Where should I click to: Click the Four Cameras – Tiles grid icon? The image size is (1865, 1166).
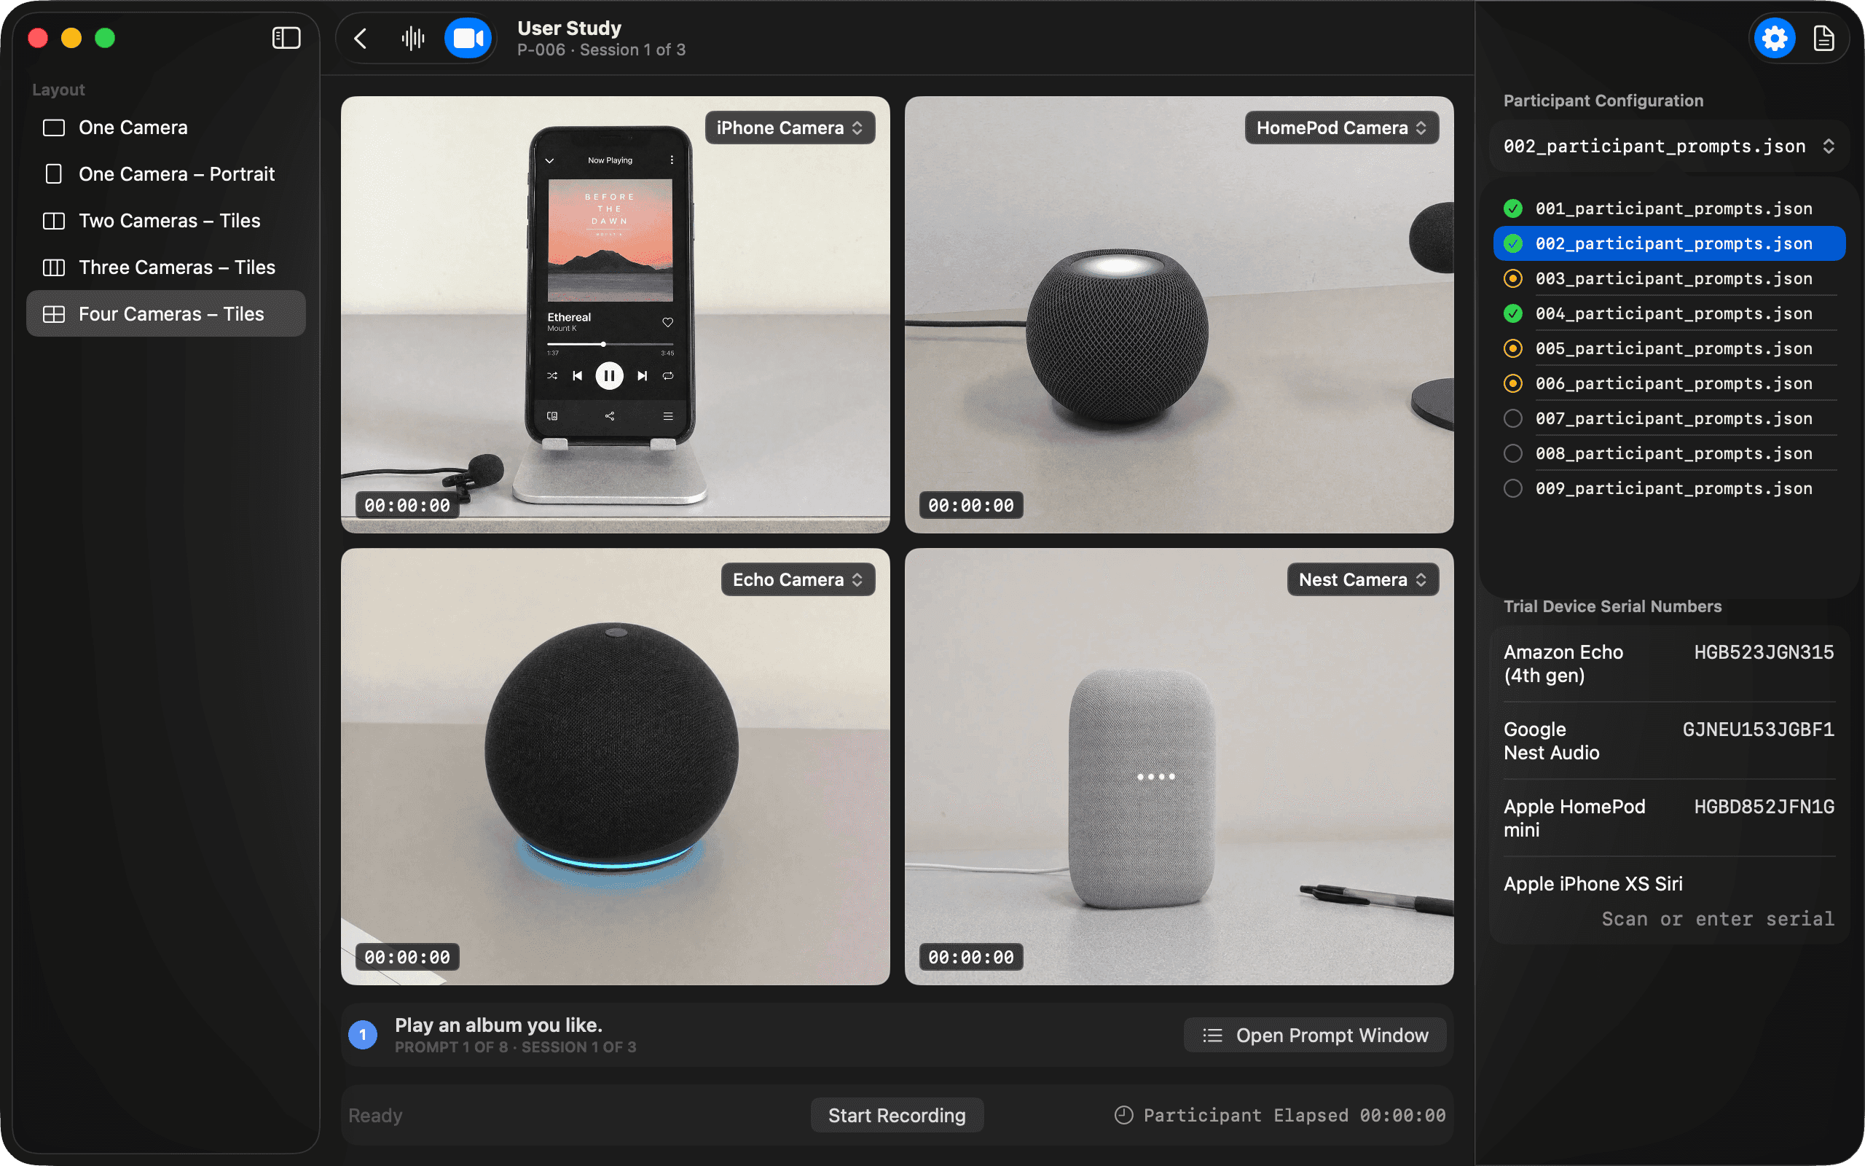[54, 314]
